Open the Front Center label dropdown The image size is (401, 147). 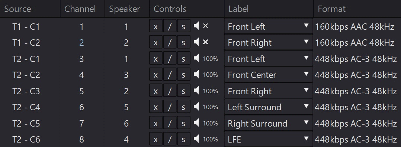point(269,75)
